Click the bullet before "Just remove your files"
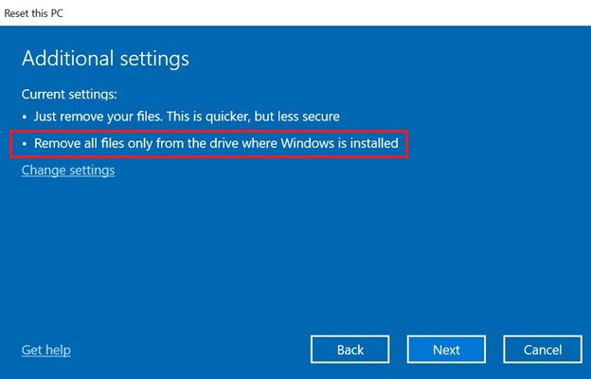This screenshot has height=379, width=591. click(x=25, y=117)
